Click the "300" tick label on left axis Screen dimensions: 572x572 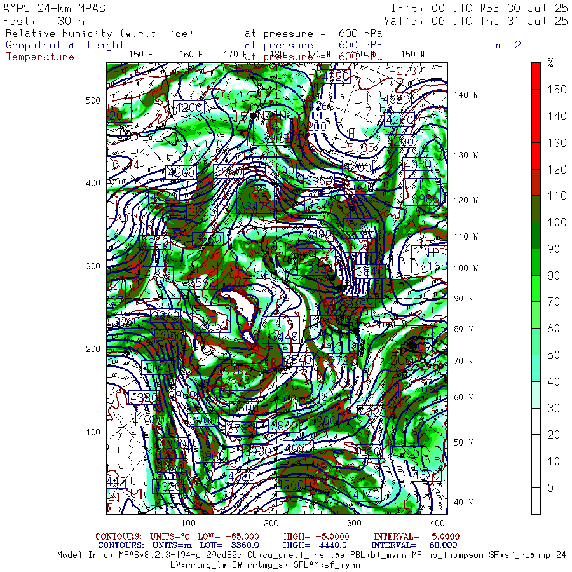pyautogui.click(x=93, y=266)
